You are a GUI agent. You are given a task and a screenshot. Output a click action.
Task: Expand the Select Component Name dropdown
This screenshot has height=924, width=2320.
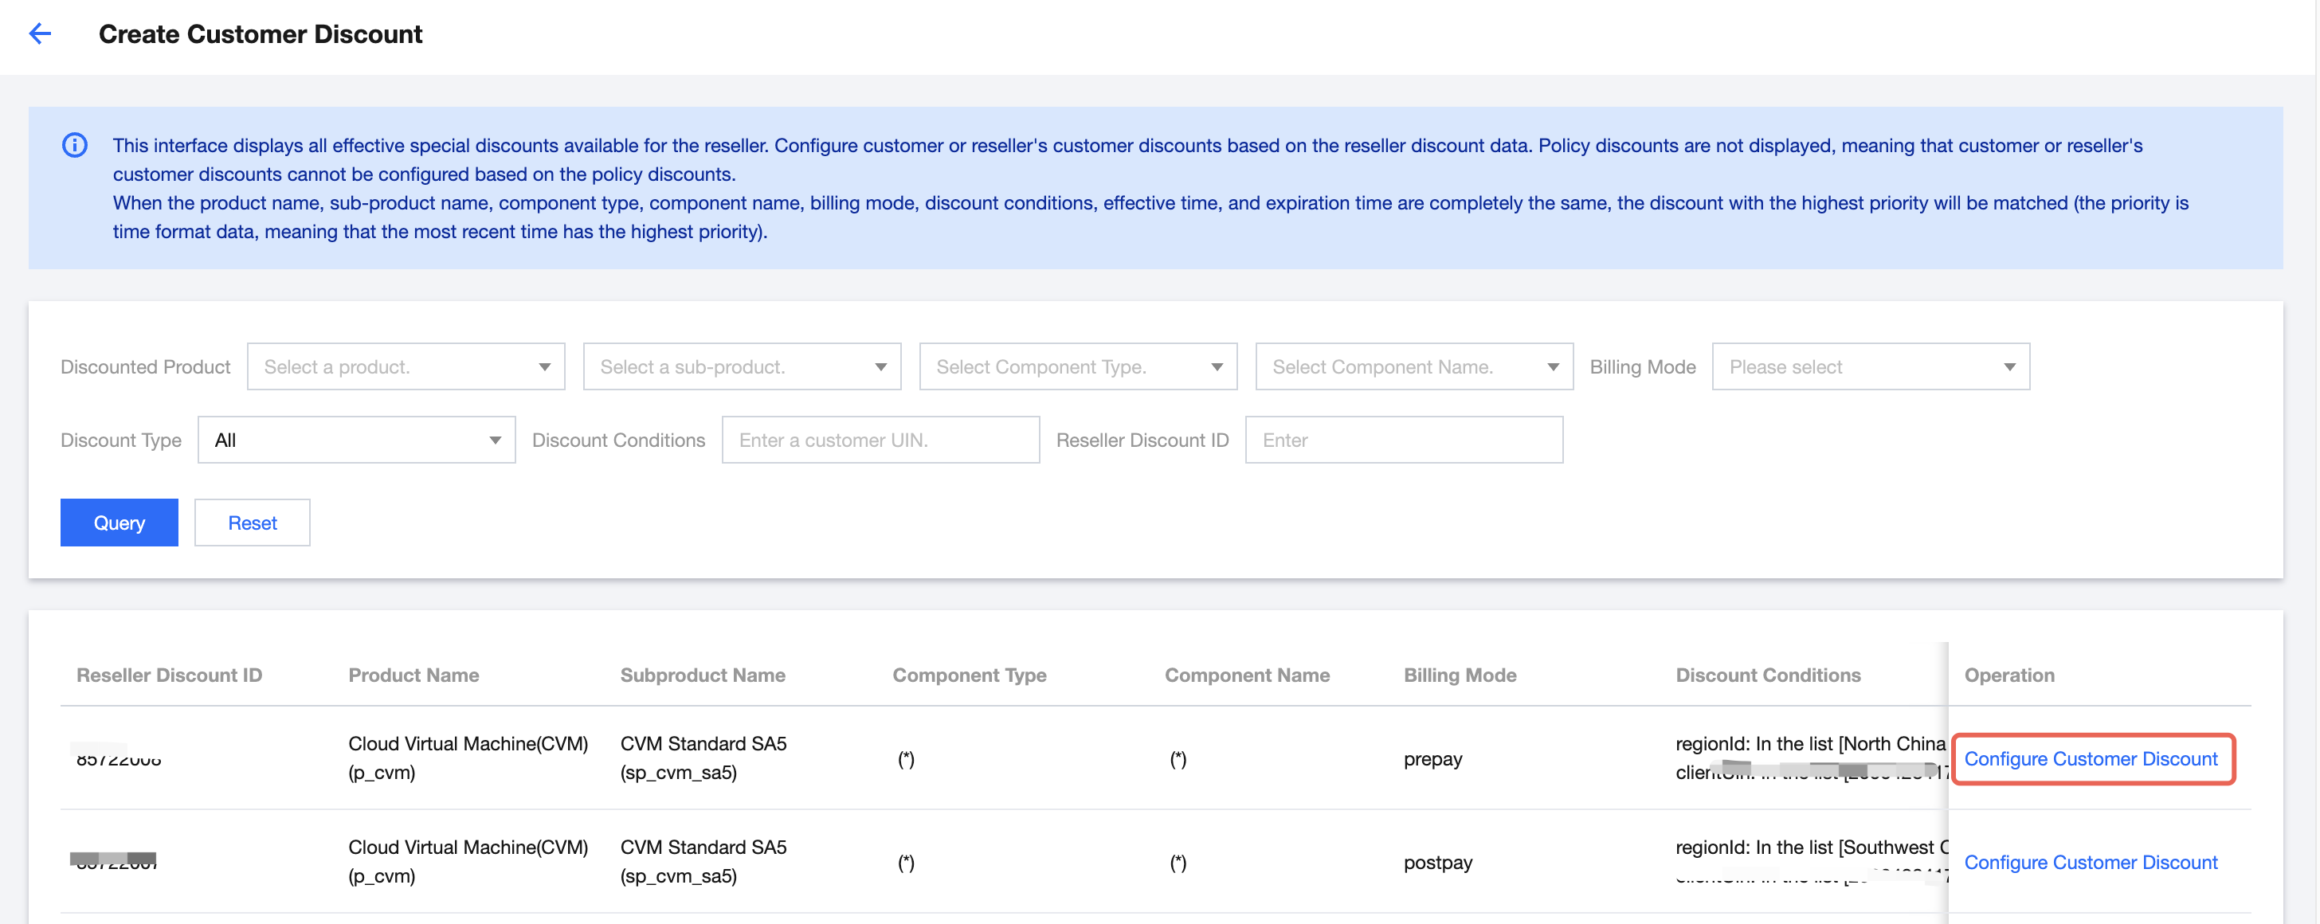1413,366
